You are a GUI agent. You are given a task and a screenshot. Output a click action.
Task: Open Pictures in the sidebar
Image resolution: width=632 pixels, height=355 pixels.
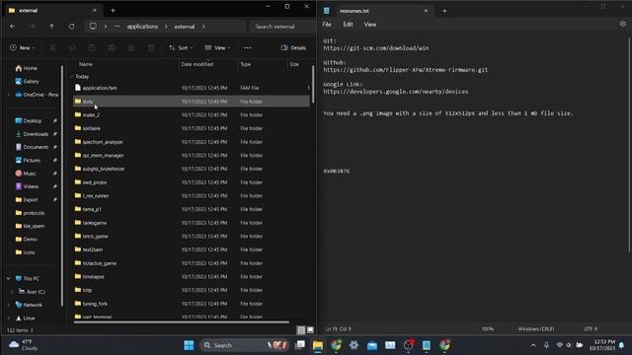[28, 160]
